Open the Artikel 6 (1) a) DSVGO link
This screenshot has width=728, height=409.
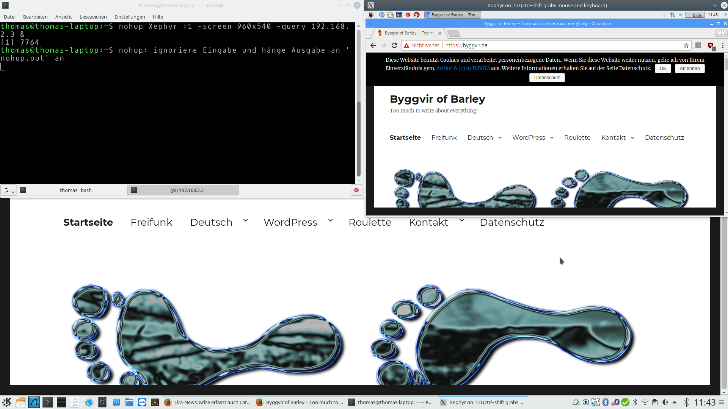click(463, 68)
